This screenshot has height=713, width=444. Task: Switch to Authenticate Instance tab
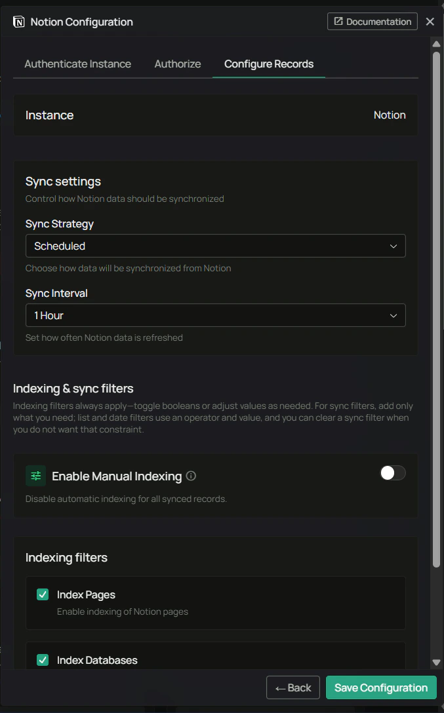(78, 64)
